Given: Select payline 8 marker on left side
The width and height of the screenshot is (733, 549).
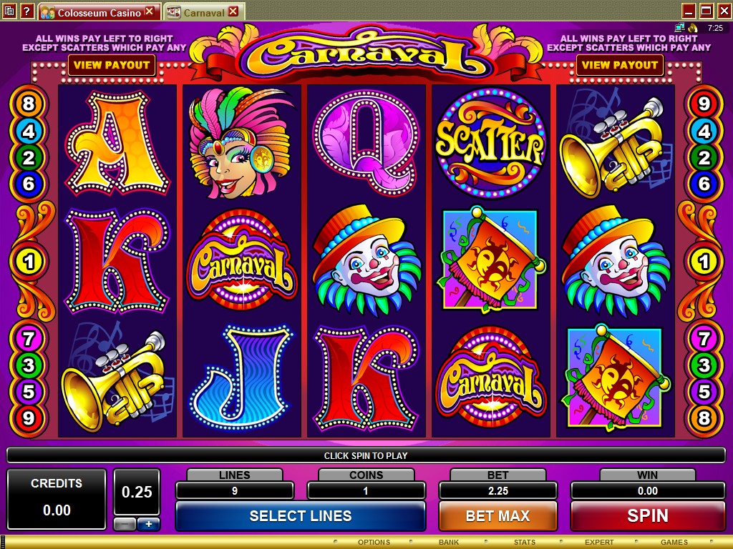Looking at the screenshot, I should [x=29, y=103].
